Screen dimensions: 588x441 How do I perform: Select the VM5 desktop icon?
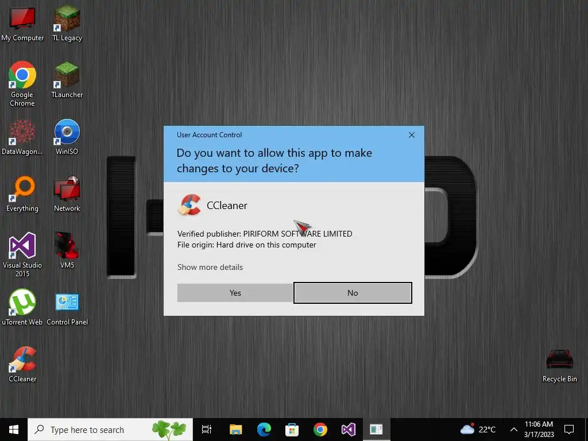coord(67,250)
